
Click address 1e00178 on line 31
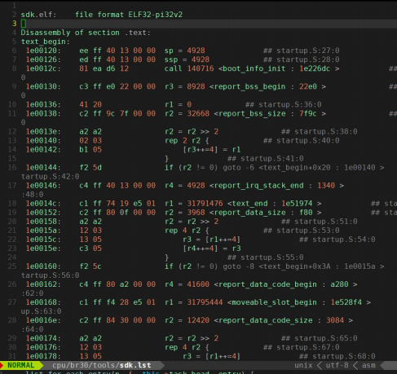(x=43, y=356)
